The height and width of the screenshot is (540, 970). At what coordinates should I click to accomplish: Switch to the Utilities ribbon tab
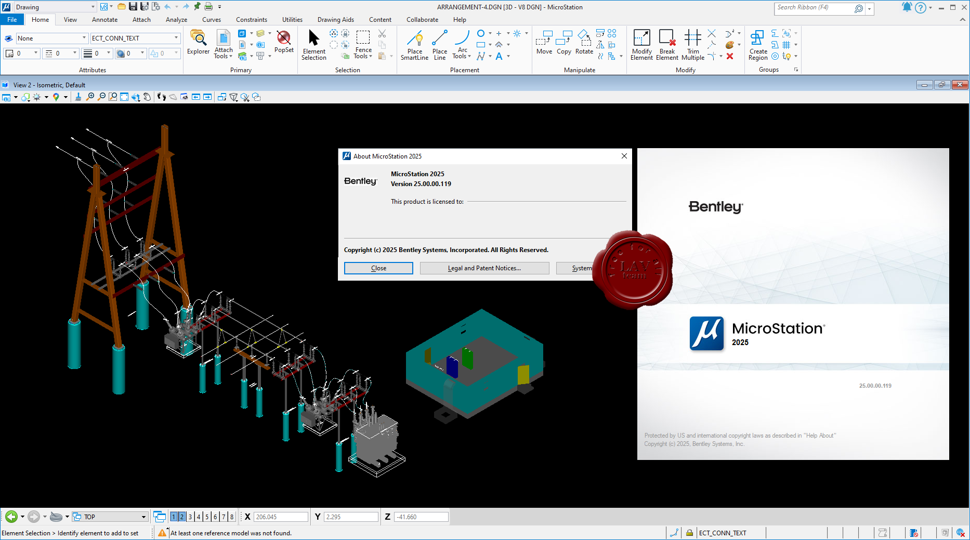[x=292, y=20]
